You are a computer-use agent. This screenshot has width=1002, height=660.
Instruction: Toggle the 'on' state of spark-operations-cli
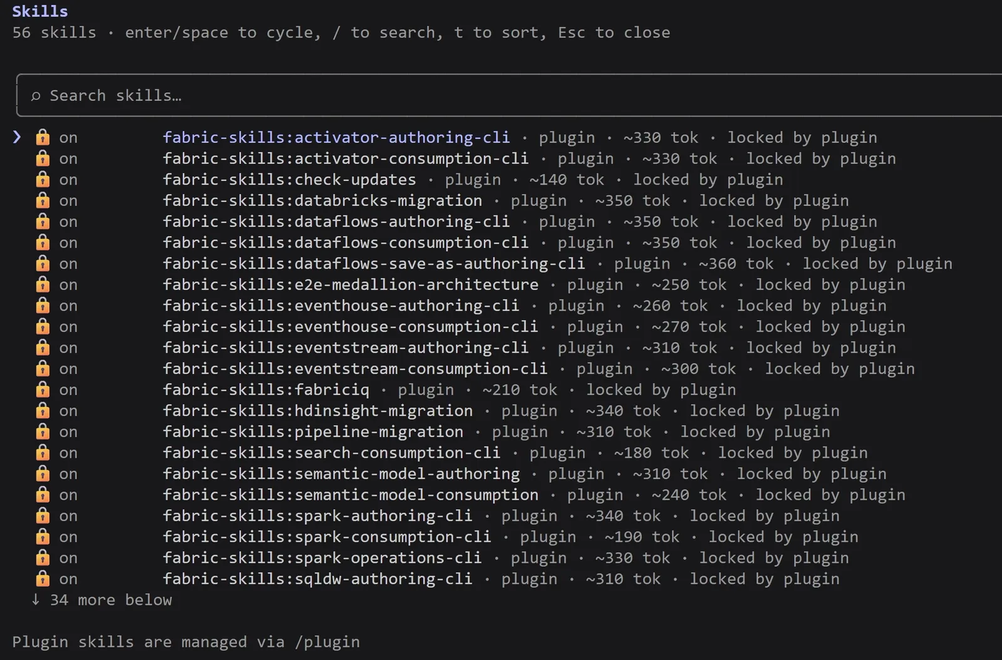tap(68, 559)
